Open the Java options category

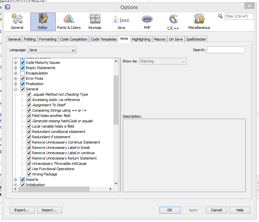tap(121, 22)
